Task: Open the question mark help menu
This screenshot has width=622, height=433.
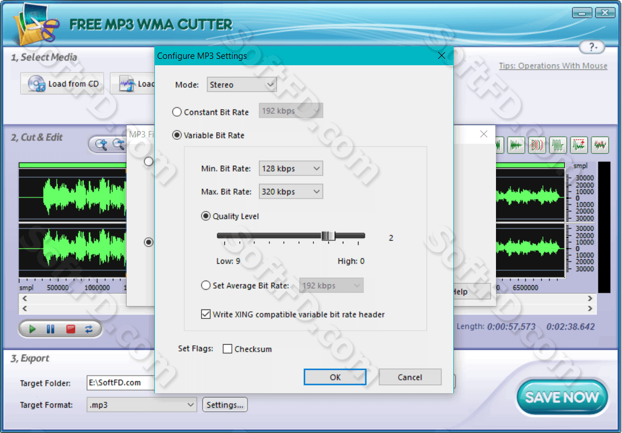Action: (x=592, y=47)
